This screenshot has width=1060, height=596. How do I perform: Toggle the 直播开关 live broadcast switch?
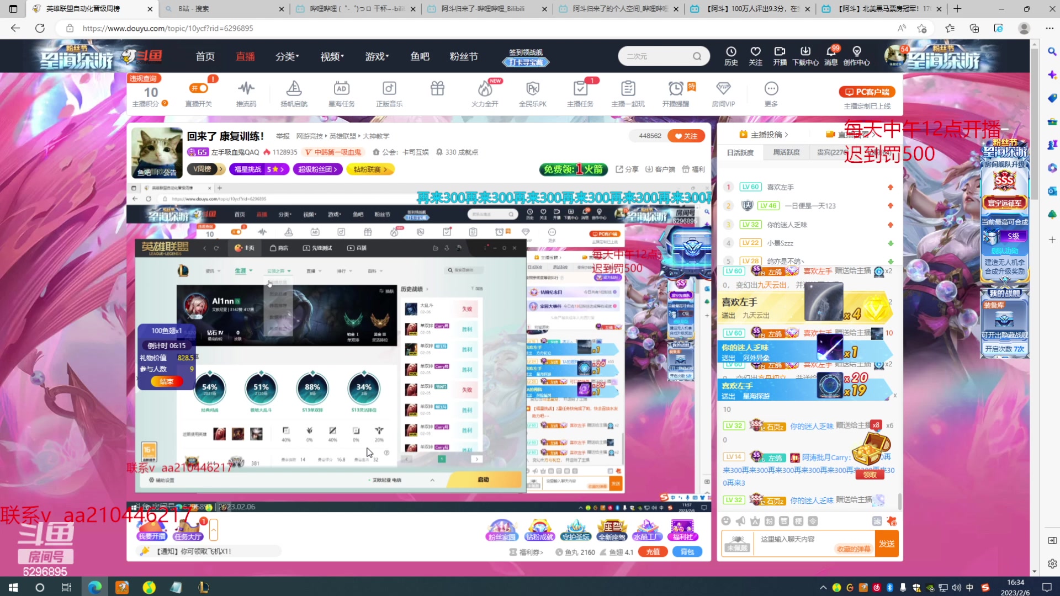tap(199, 89)
